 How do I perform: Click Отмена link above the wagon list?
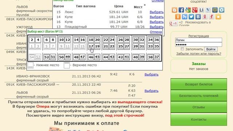tap(158, 1)
